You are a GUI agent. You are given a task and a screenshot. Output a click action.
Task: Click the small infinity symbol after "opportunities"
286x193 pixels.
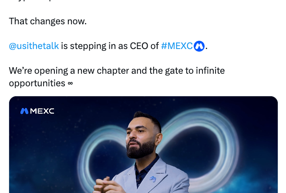[x=70, y=83]
